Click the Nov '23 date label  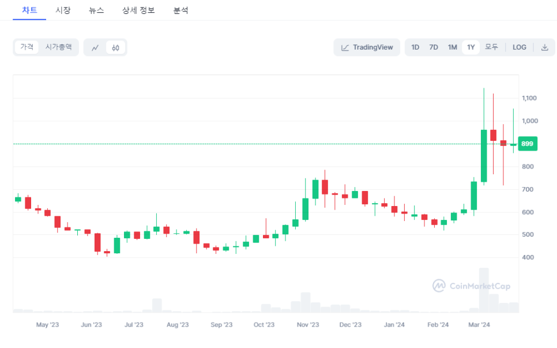coord(308,324)
